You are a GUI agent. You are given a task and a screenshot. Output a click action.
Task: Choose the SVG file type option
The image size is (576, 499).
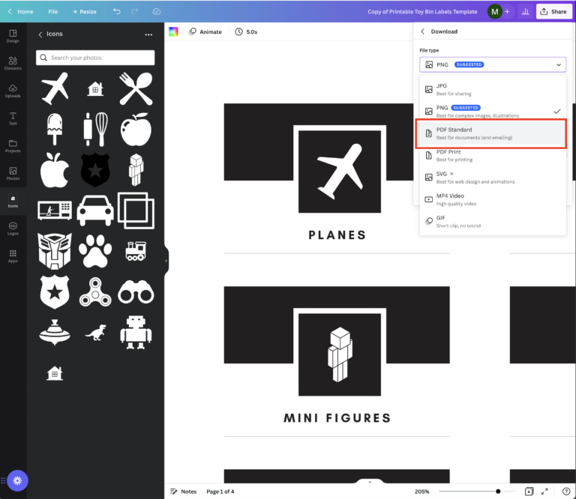[x=492, y=178]
